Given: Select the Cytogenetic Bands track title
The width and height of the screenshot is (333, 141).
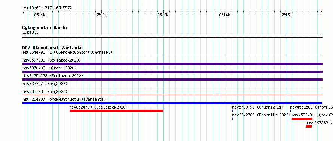Looking at the screenshot, I should (45, 28).
